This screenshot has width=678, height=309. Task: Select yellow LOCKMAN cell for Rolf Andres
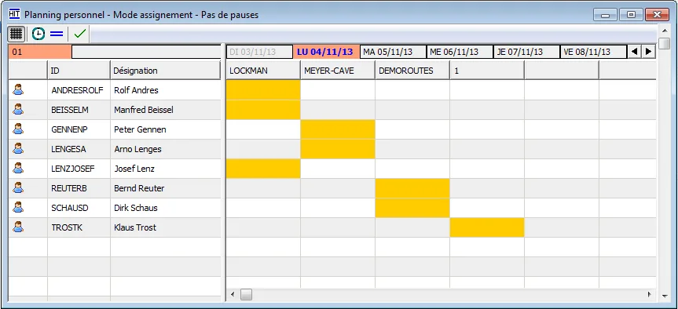coord(263,90)
